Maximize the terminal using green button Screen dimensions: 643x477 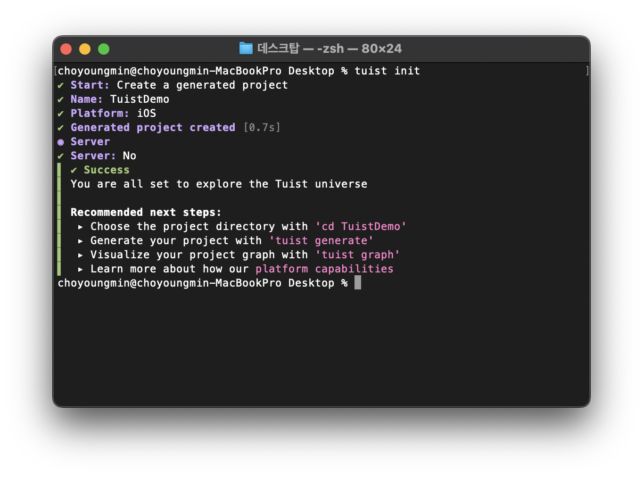pyautogui.click(x=104, y=49)
